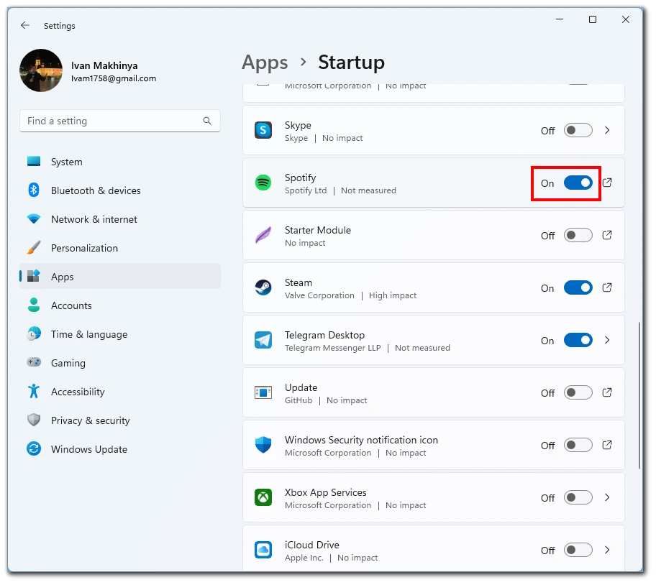Image resolution: width=656 pixels, height=585 pixels.
Task: Open Gaming settings page
Action: point(120,363)
